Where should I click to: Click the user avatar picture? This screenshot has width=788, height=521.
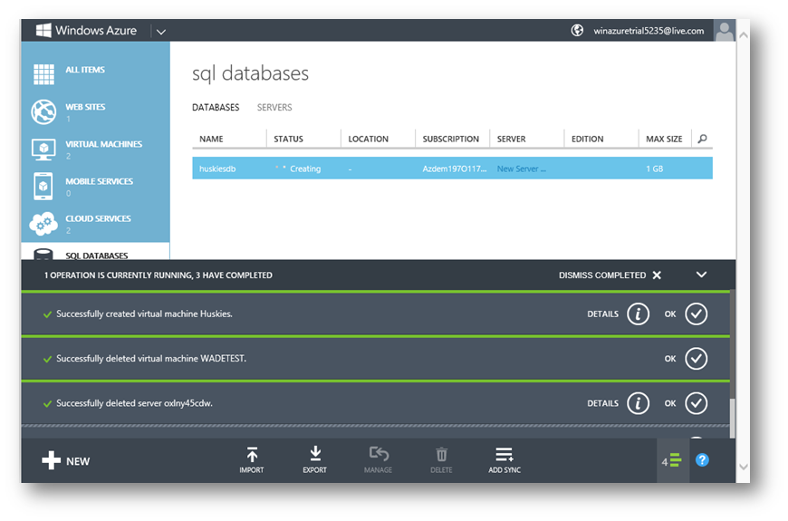click(x=725, y=31)
